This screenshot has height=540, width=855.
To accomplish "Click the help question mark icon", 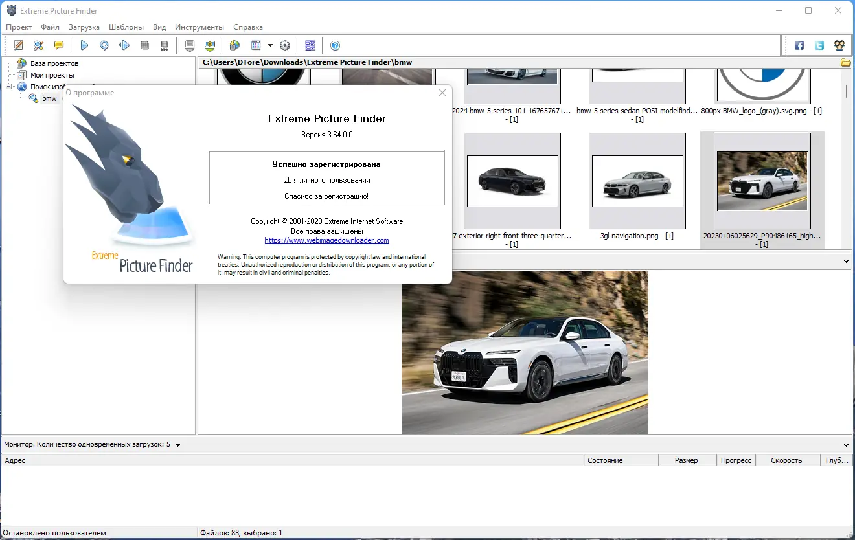I will (336, 45).
